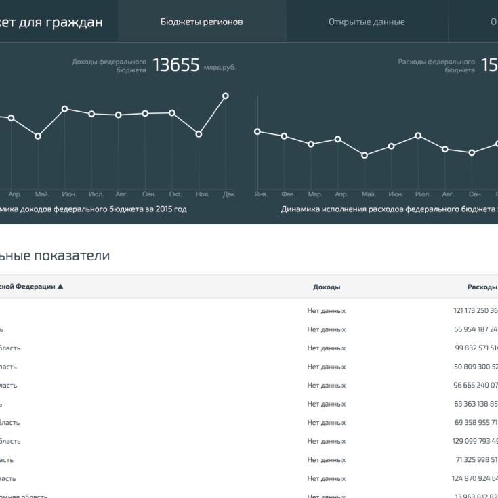
Task: Open the Бюджеты регионов tab
Action: (x=202, y=22)
